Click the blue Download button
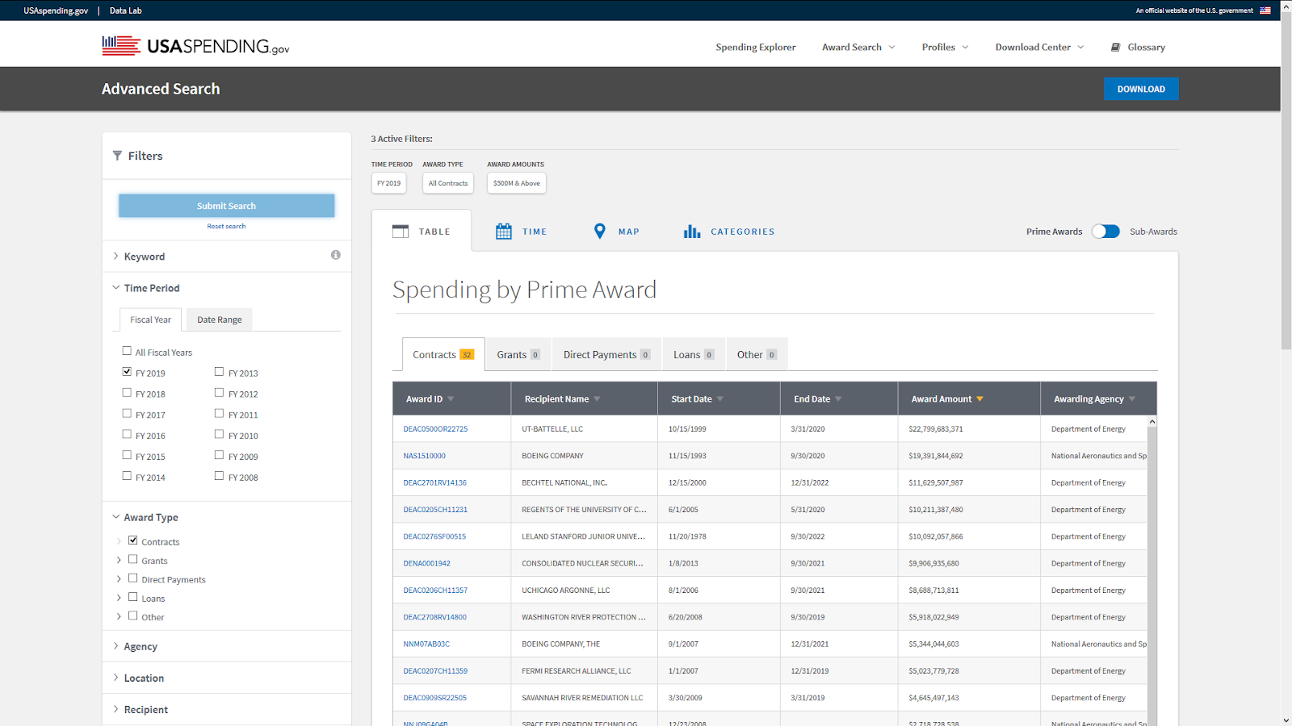Screen dimensions: 1292x726 point(1141,89)
